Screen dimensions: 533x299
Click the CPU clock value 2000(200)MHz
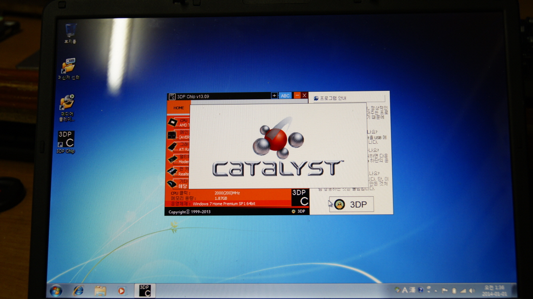pos(227,193)
